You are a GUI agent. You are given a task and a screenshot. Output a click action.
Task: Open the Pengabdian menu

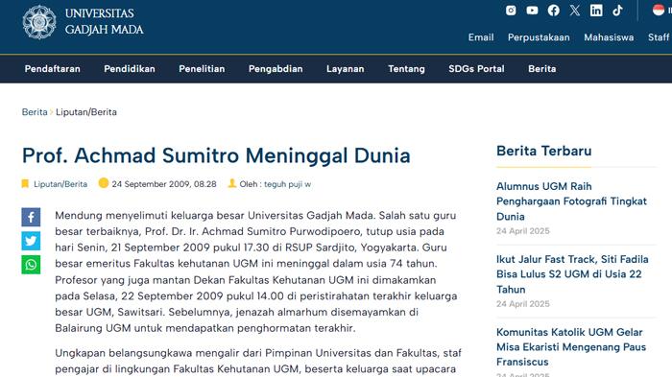[276, 69]
